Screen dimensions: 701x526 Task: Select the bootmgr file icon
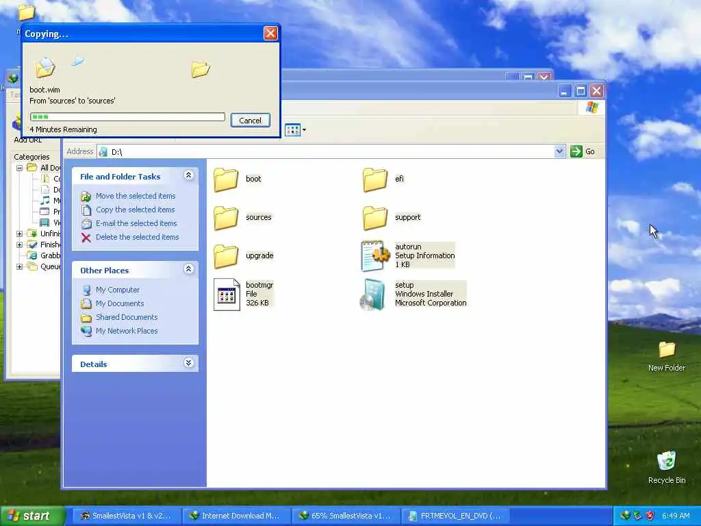point(227,295)
